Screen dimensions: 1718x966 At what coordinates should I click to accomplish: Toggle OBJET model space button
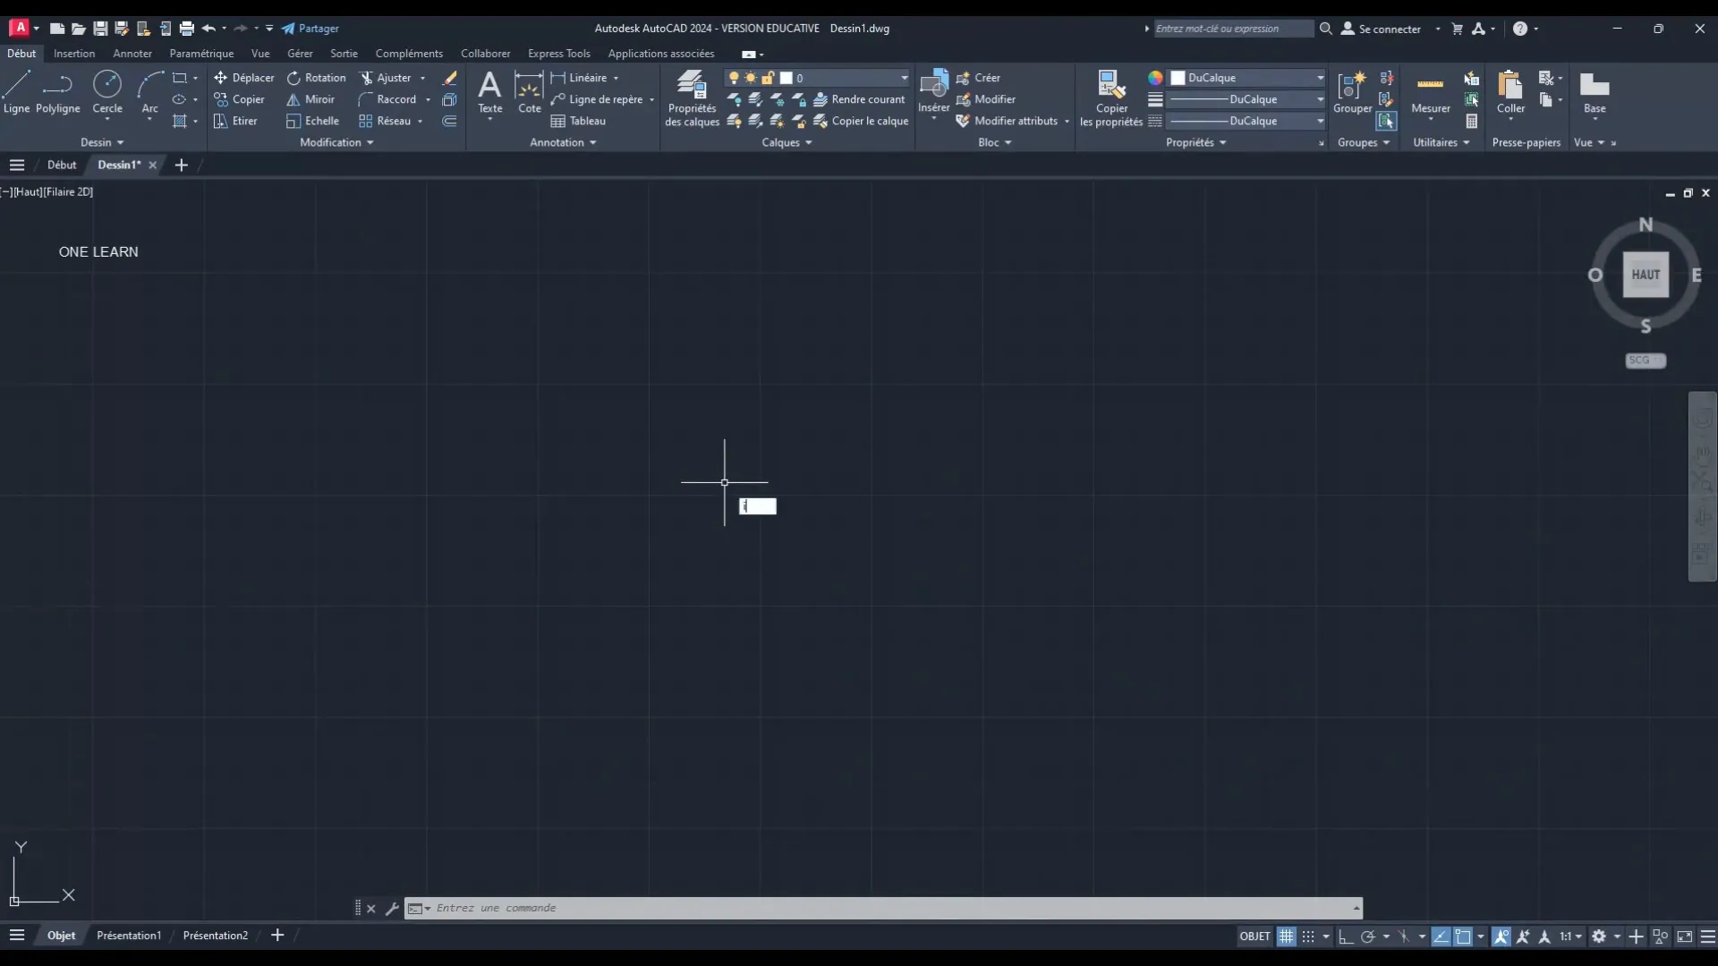[x=1254, y=936]
